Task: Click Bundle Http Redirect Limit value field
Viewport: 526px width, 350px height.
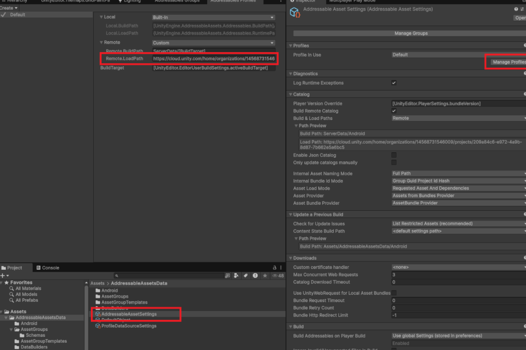Action: (x=458, y=315)
